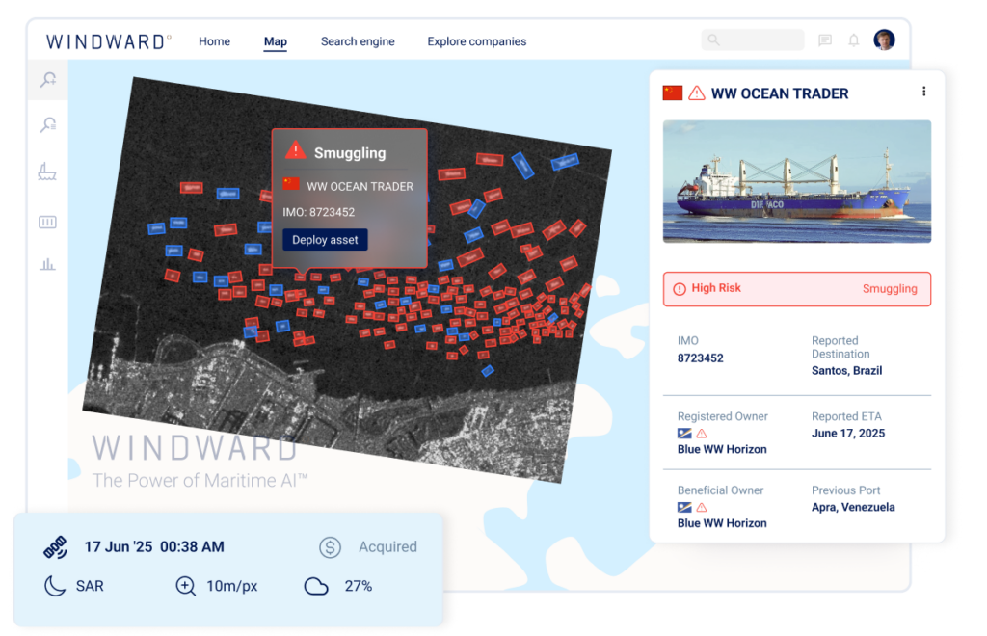Open the Search engine page
The height and width of the screenshot is (636, 987).
click(x=358, y=41)
